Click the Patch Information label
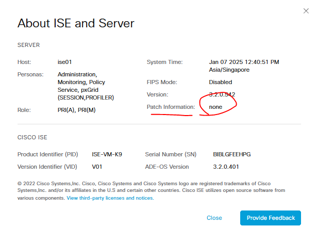Viewport: 317px width, 243px height. pos(171,107)
